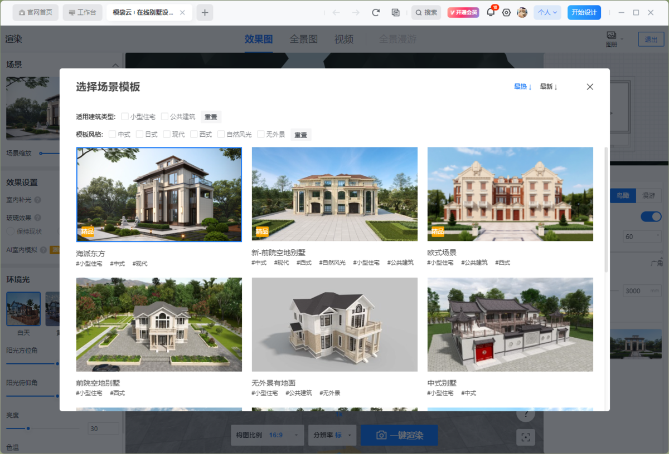Click the help question mark icon
The width and height of the screenshot is (669, 454).
pos(525,414)
